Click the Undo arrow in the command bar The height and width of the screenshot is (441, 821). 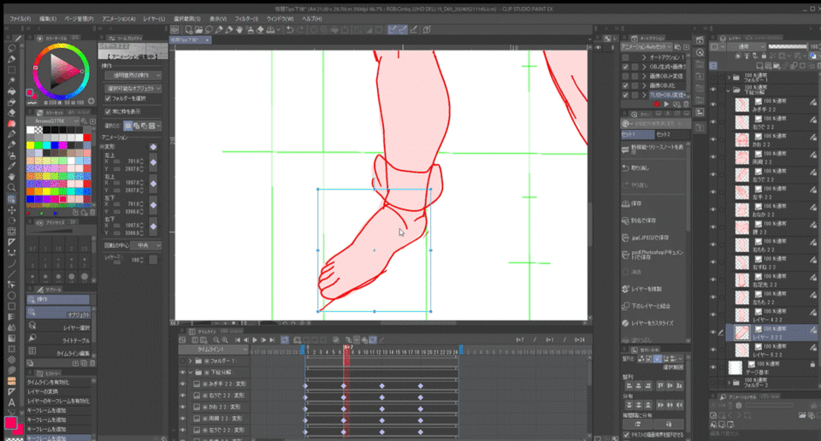click(291, 29)
